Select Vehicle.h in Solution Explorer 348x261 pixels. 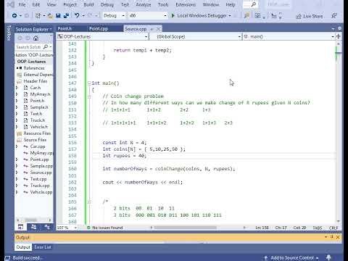[x=38, y=127]
